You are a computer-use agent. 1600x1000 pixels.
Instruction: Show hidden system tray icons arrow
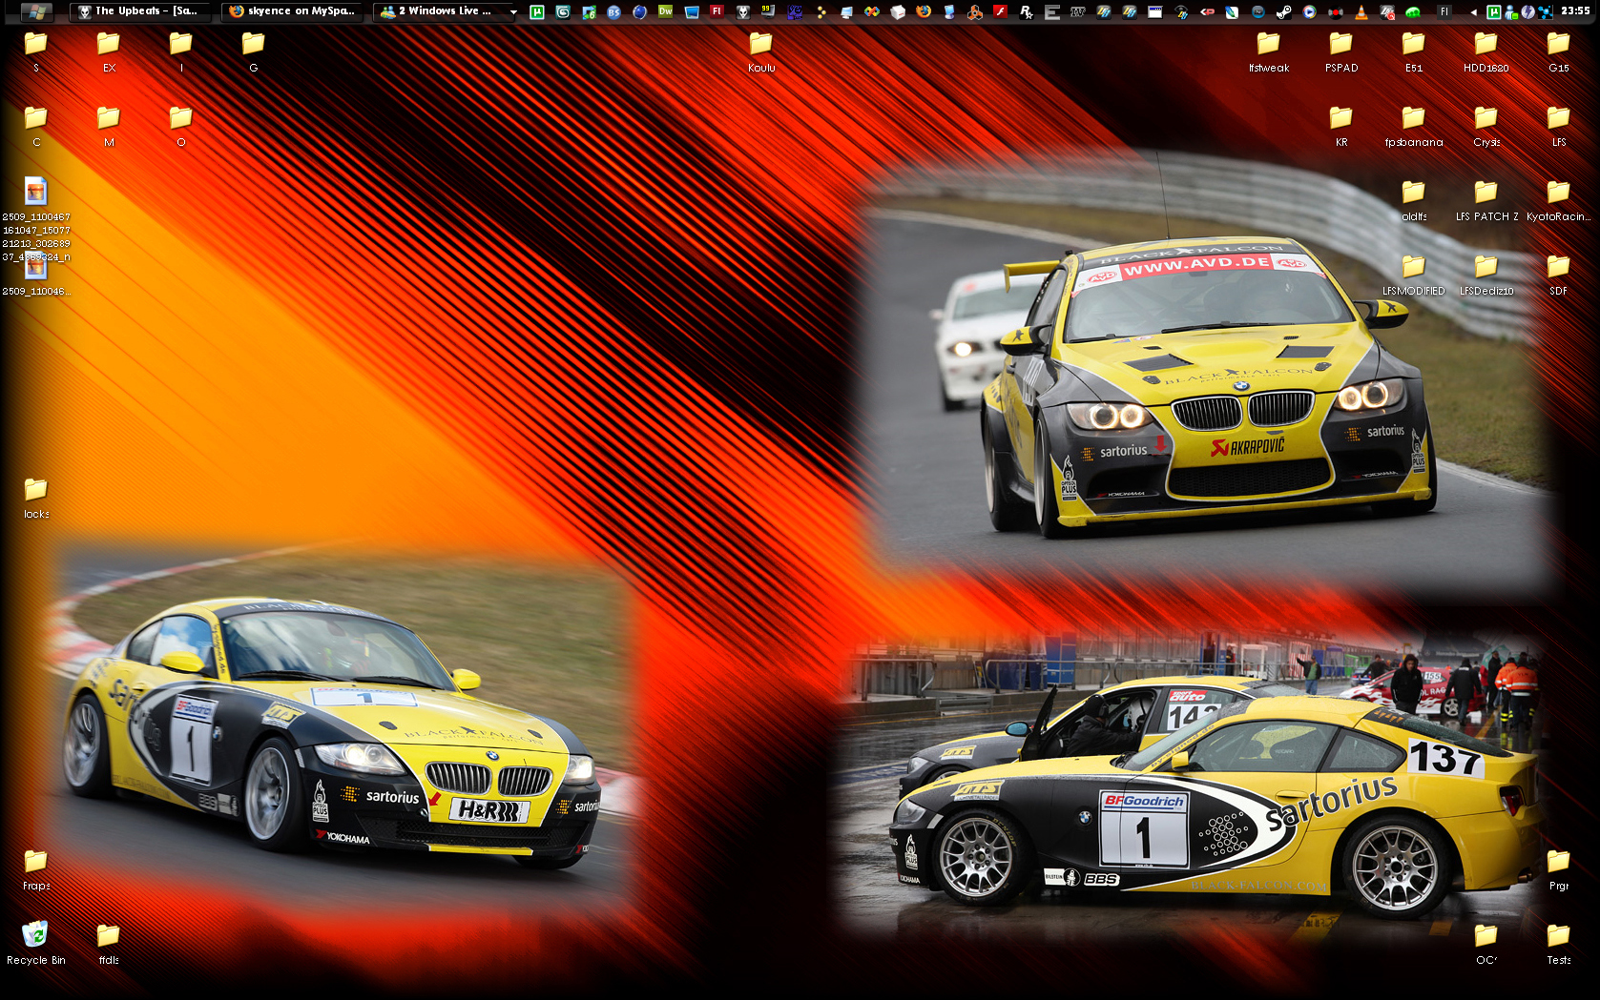pyautogui.click(x=1474, y=11)
